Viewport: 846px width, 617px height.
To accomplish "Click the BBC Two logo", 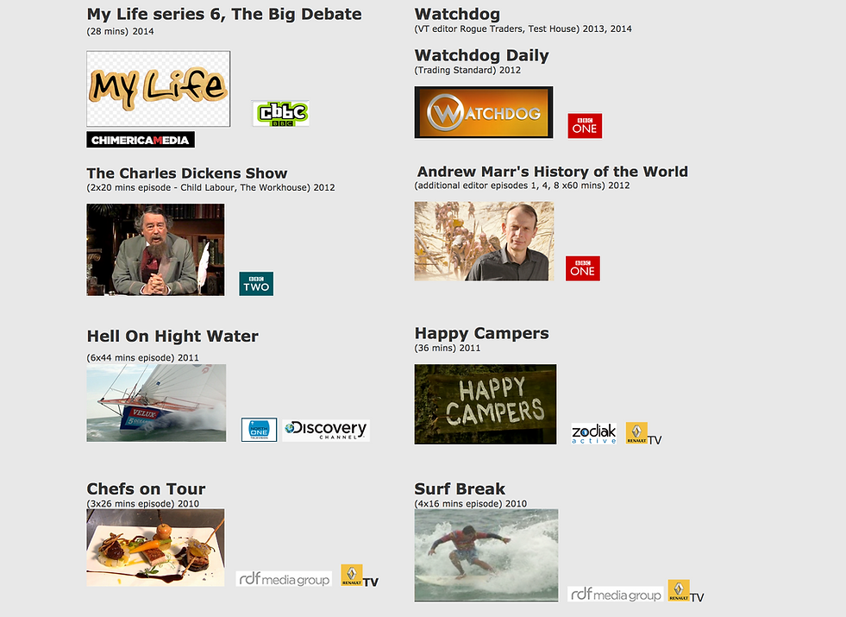I will 256,284.
